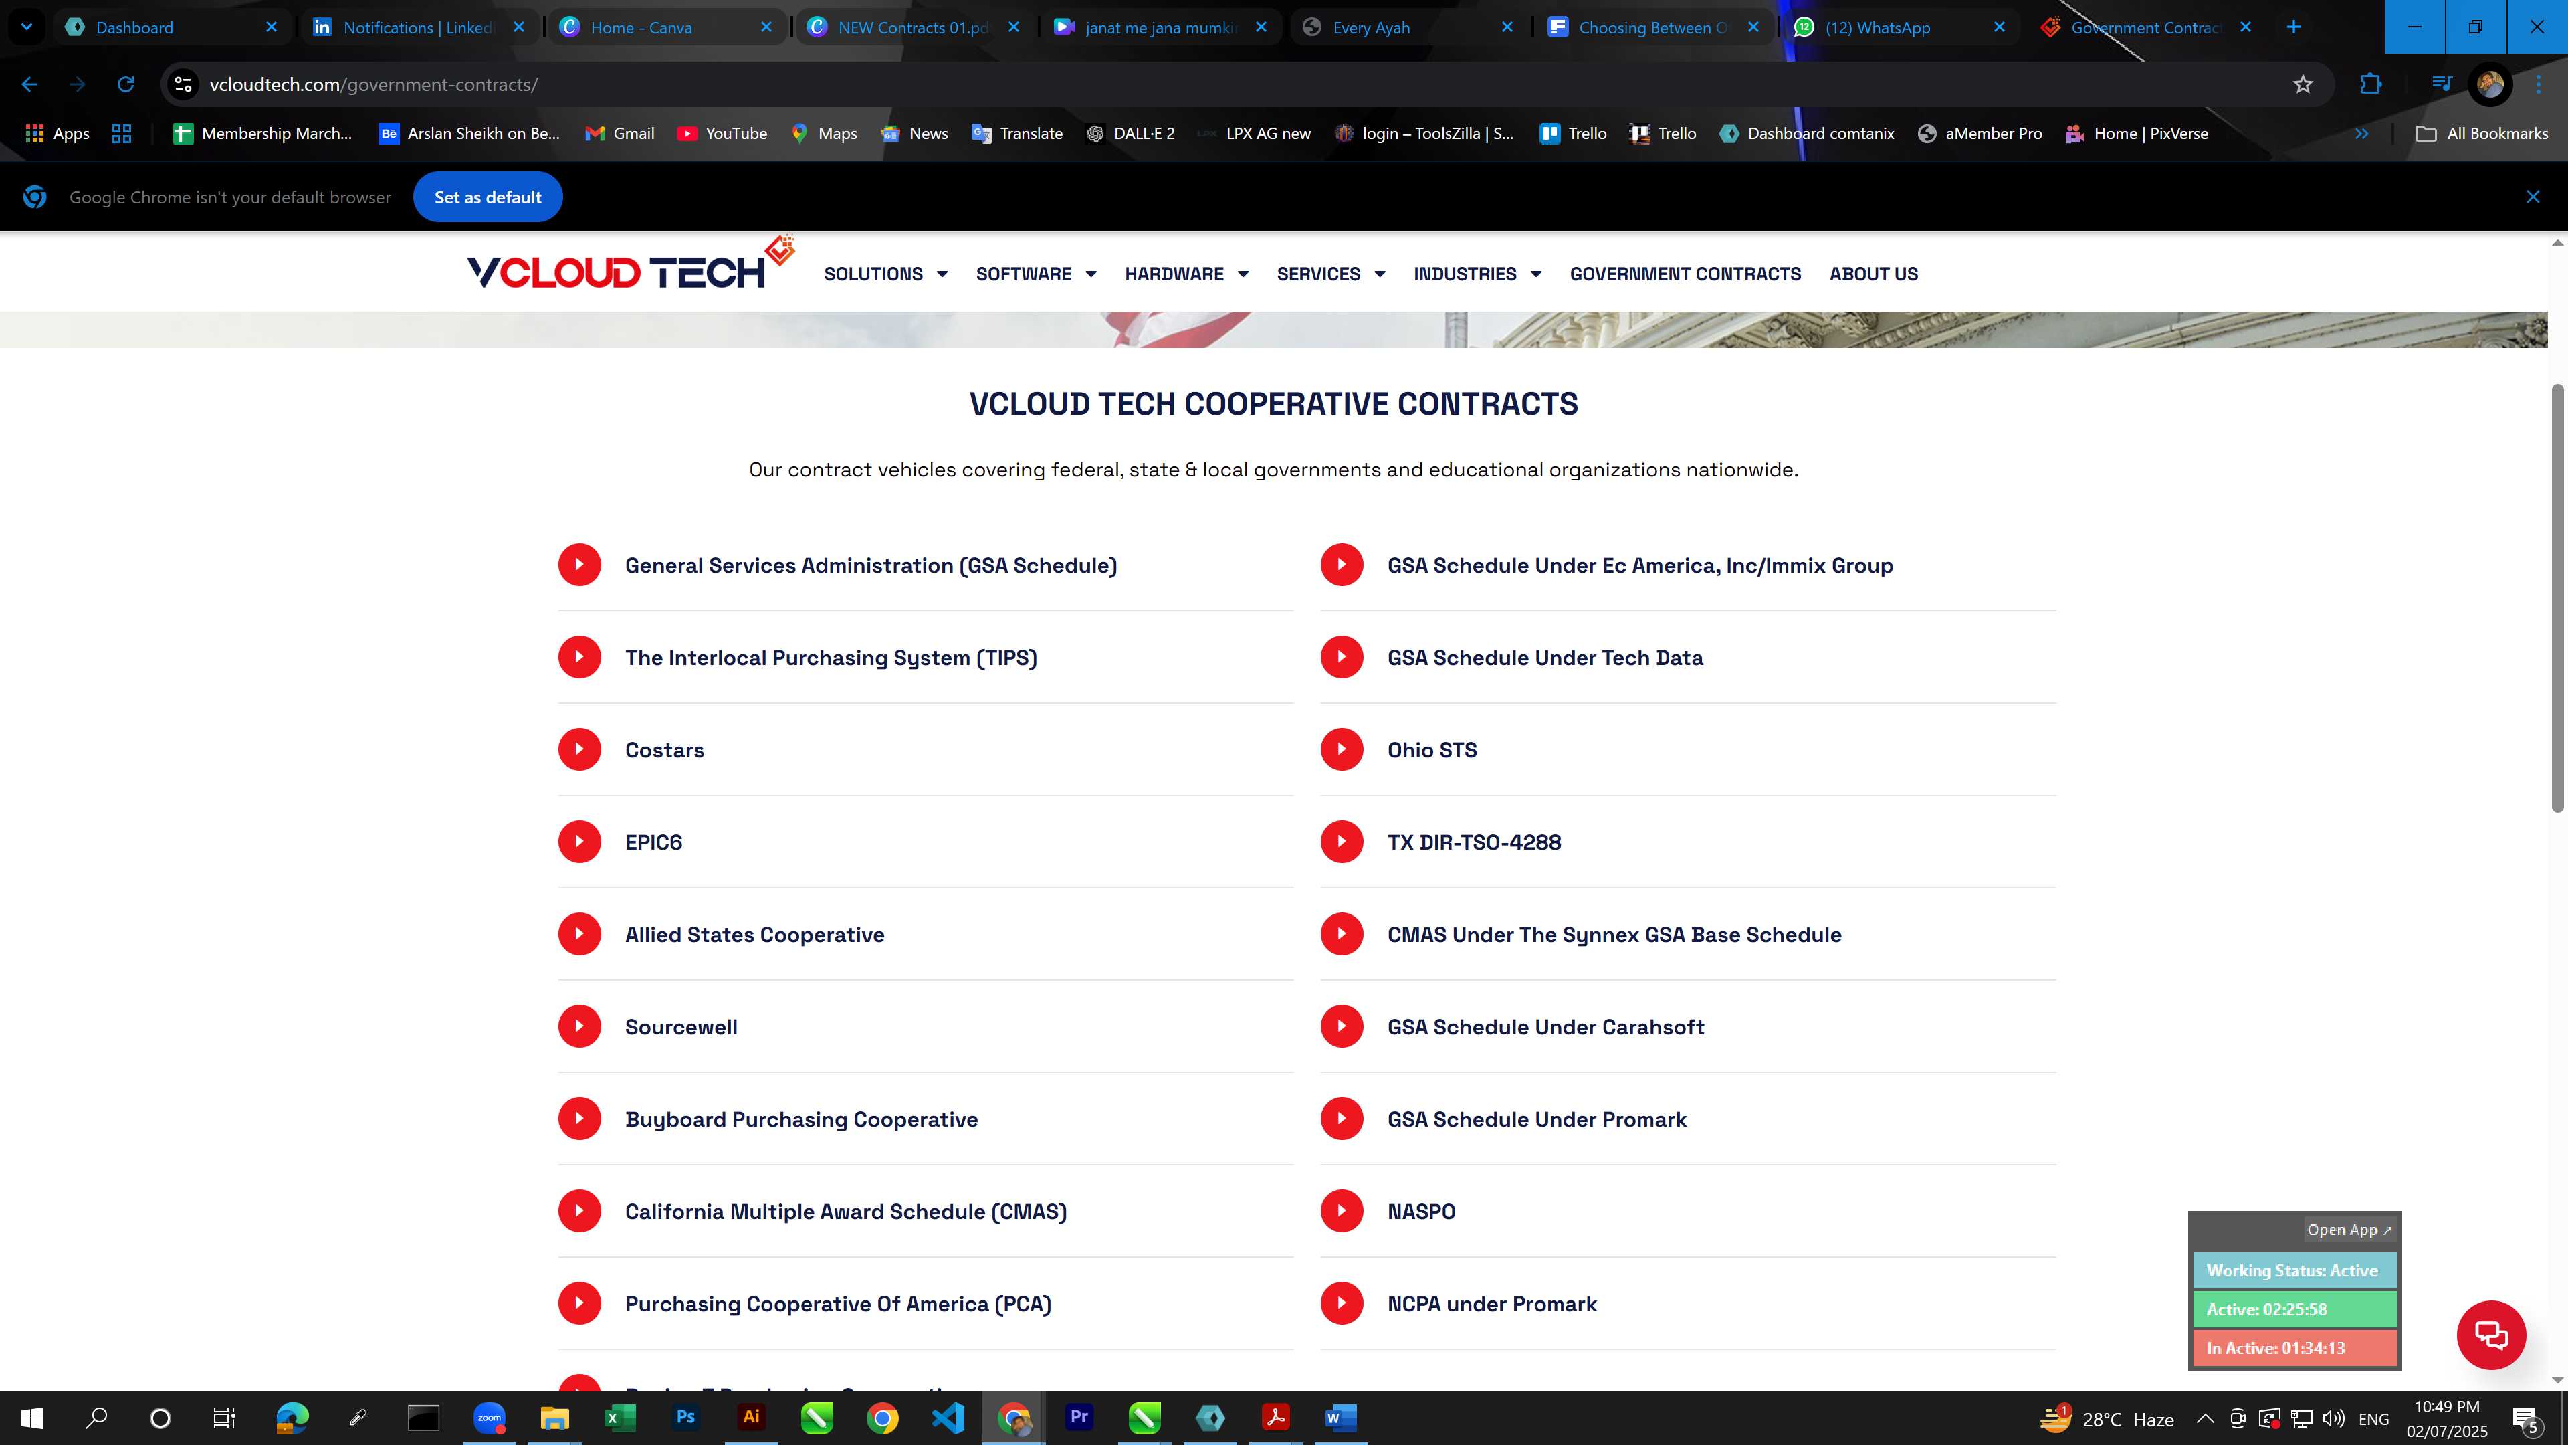Image resolution: width=2568 pixels, height=1445 pixels.
Task: Click the red arrow beside NASPO
Action: (1342, 1211)
